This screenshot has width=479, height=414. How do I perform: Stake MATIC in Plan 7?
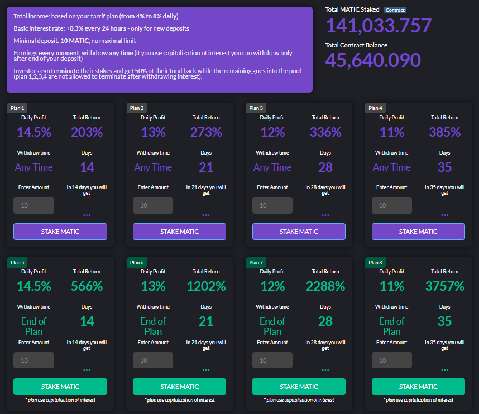click(x=299, y=387)
